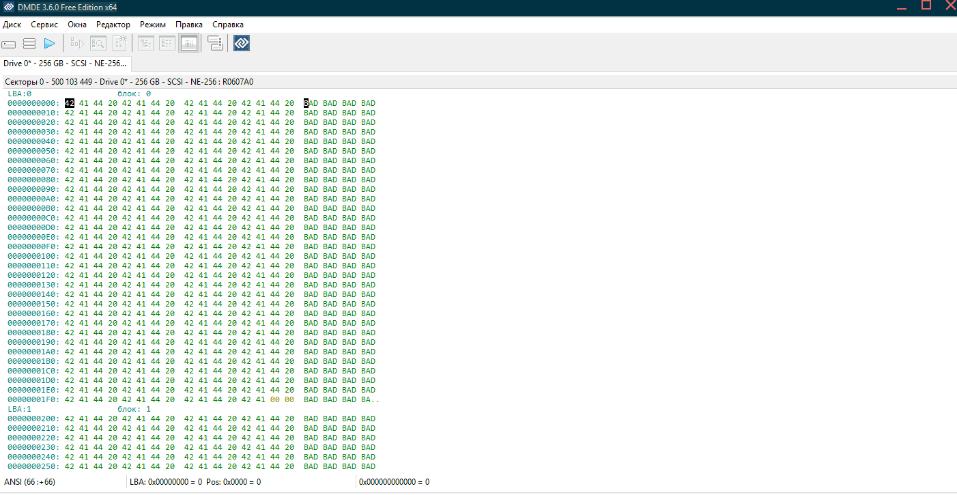957x495 pixels.
Task: Open the Сервис menu
Action: click(x=44, y=25)
